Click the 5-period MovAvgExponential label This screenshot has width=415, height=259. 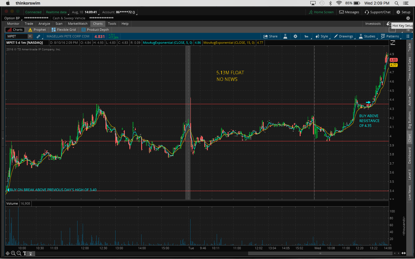click(168, 43)
